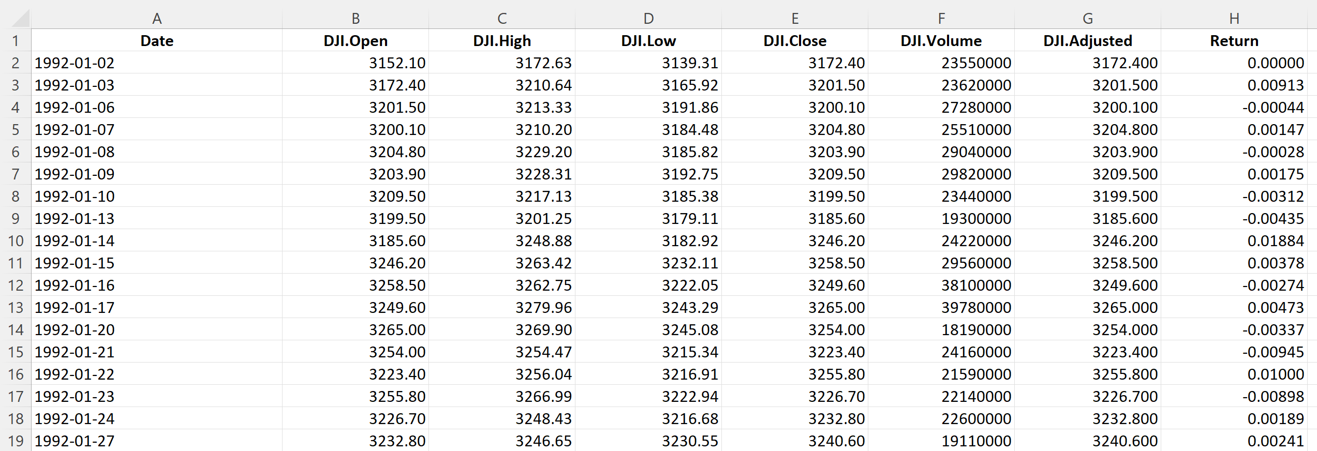Viewport: 1317px width, 451px height.
Task: Click high value 3213.33
Action: click(x=502, y=107)
